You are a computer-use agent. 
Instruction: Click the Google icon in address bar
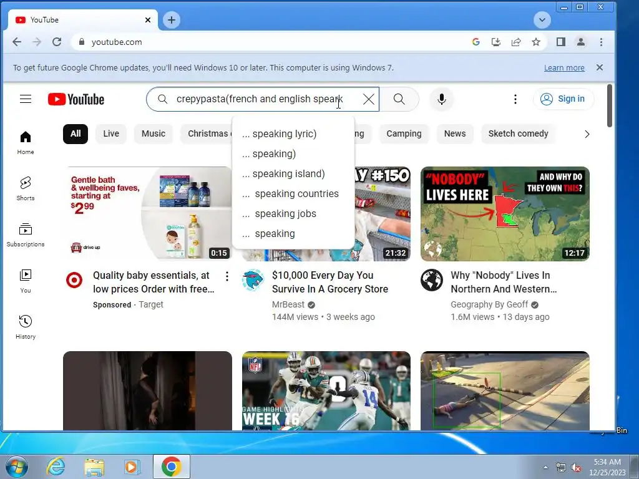pyautogui.click(x=476, y=42)
